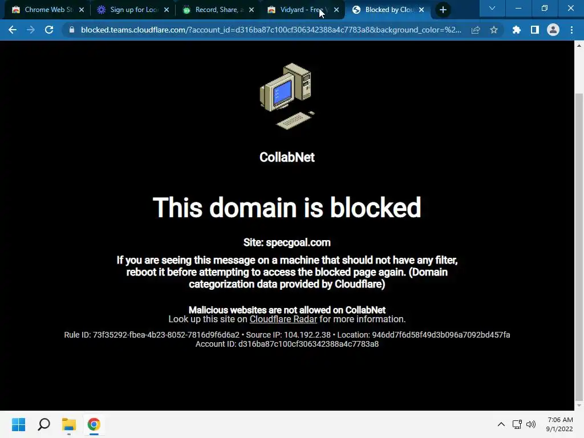Open the Extensions puzzle icon
This screenshot has width=584, height=438.
pos(516,30)
